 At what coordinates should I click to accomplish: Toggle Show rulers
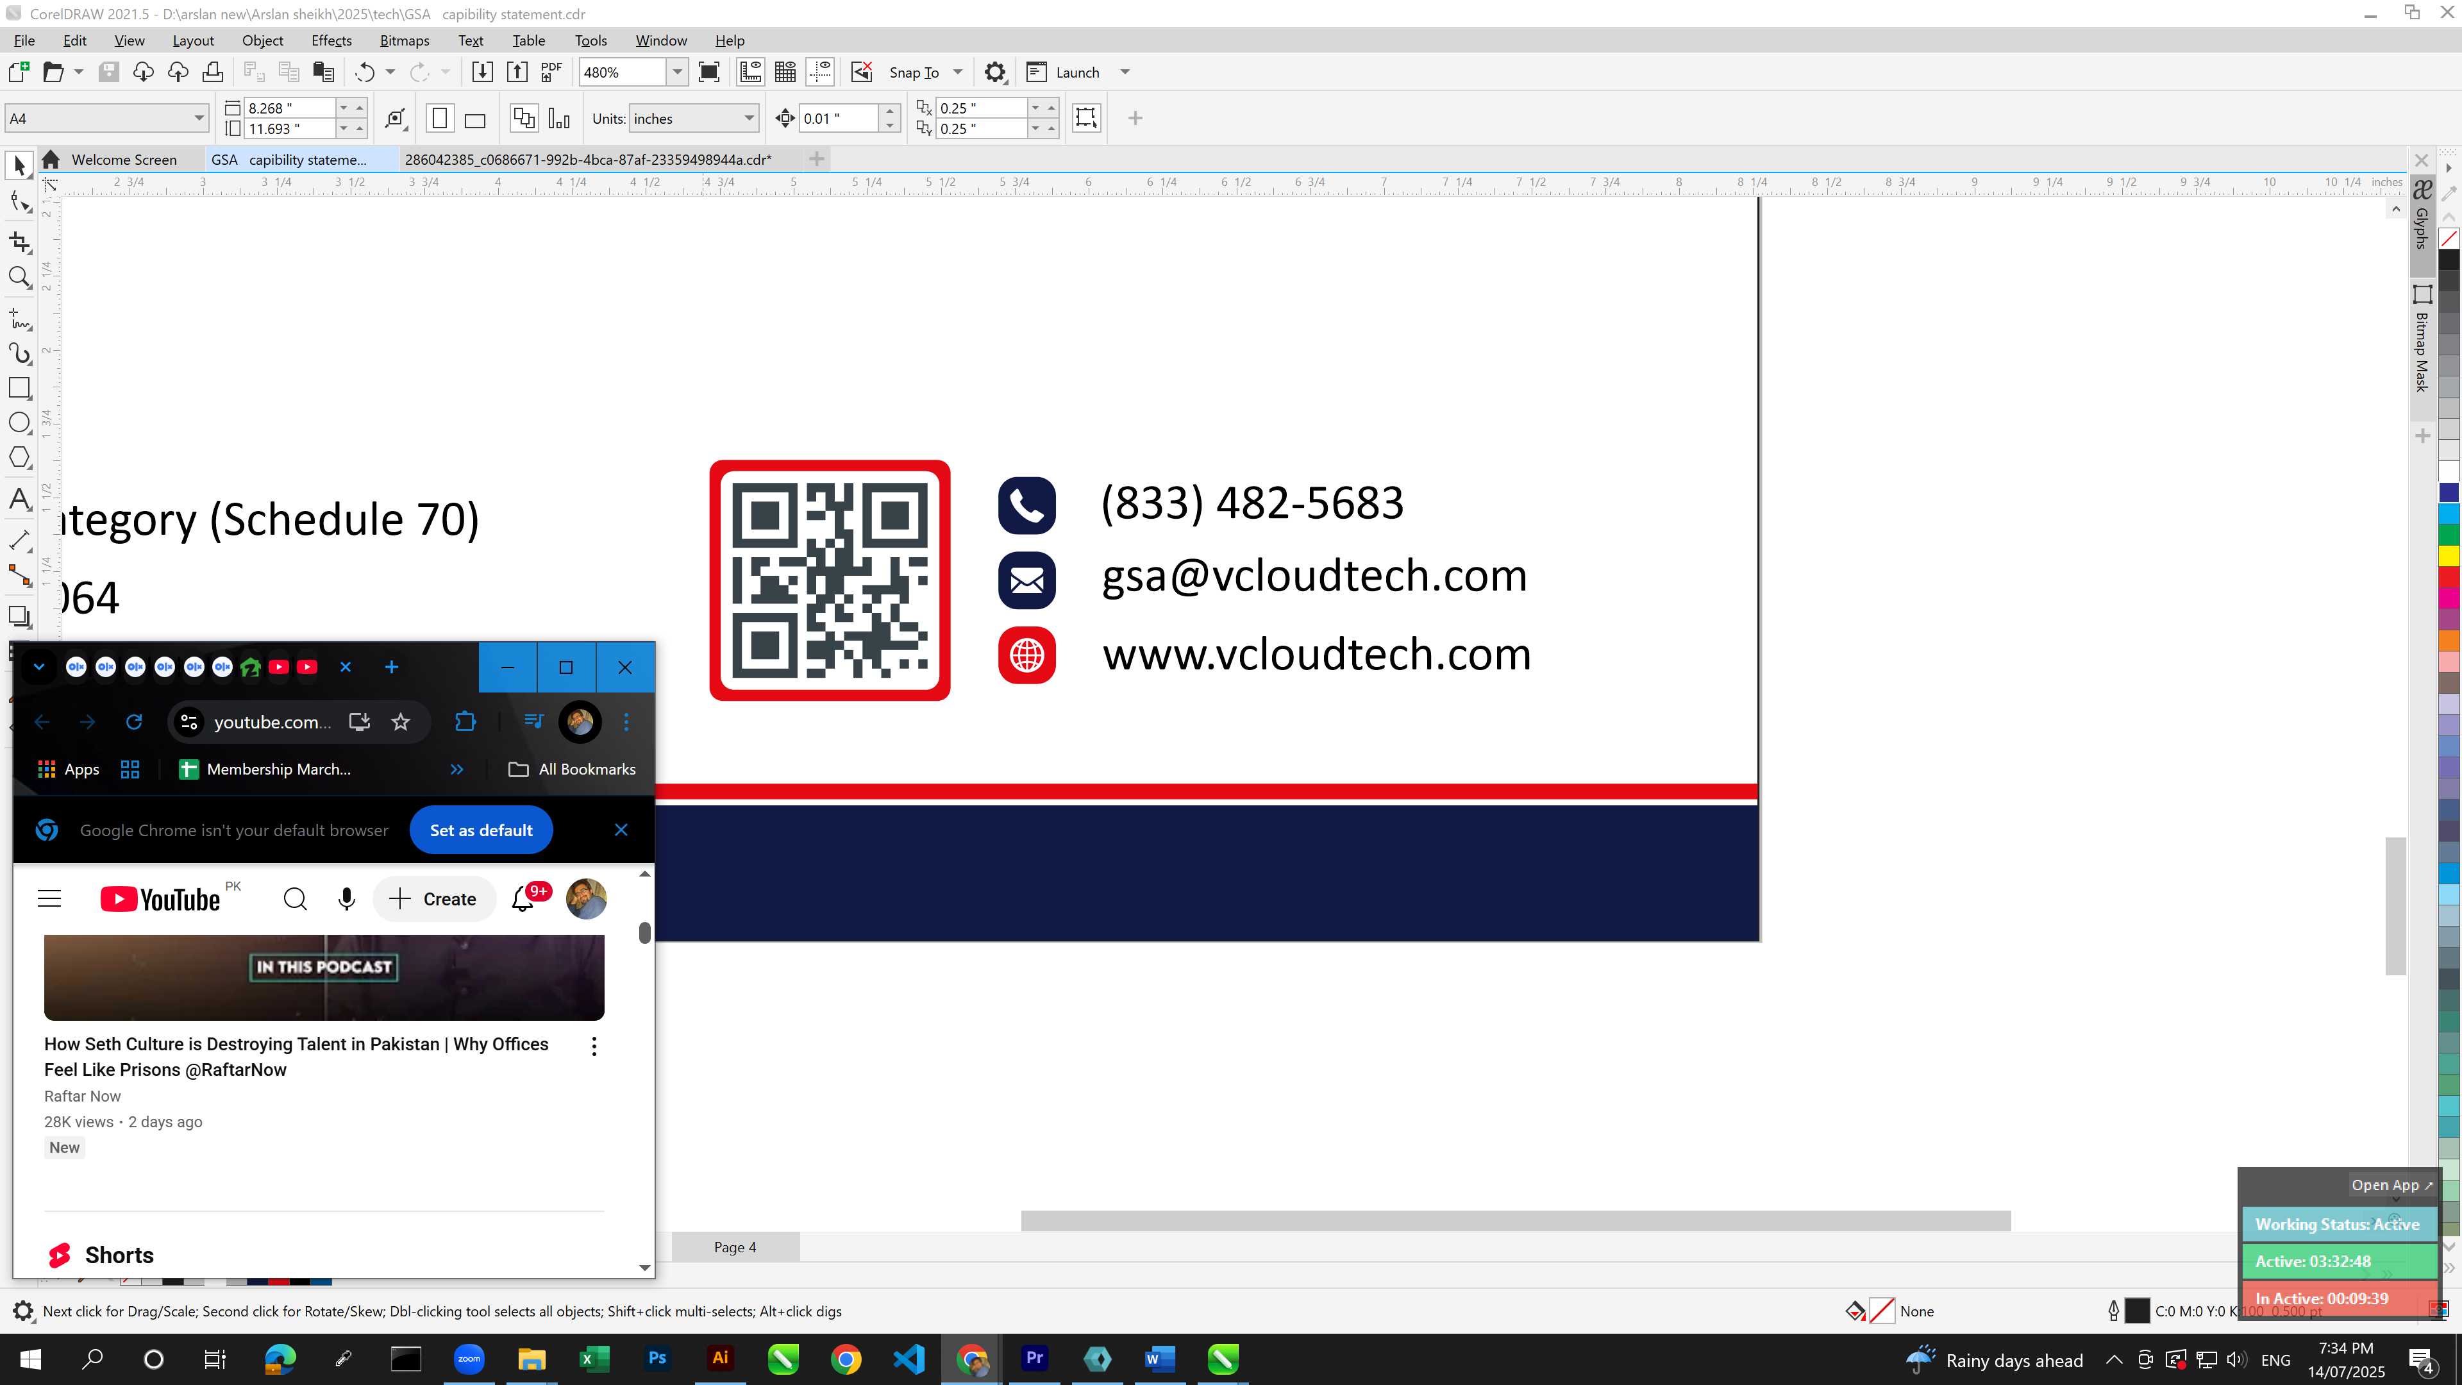click(750, 72)
